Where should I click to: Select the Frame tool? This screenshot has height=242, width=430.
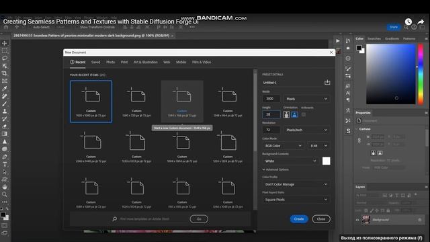pos(5,81)
